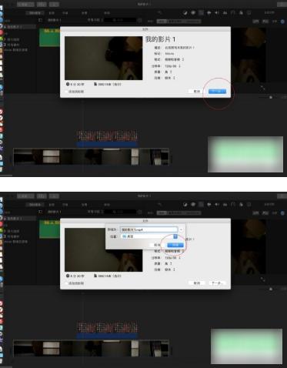Open the location dropdown in the save sheet

coord(149,236)
